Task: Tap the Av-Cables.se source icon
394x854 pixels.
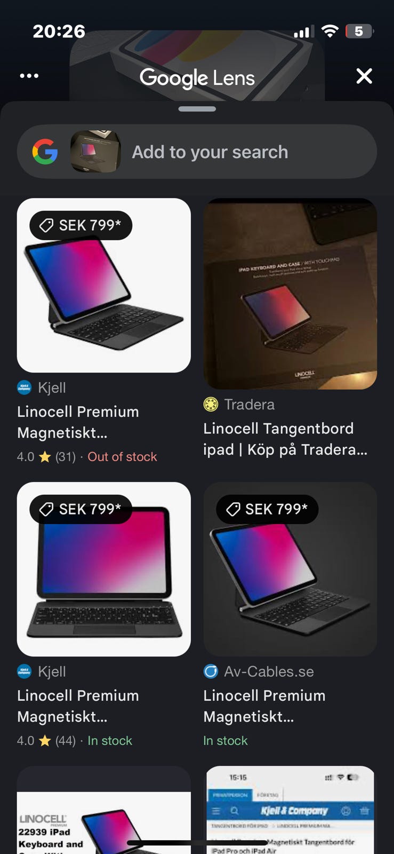Action: (211, 671)
